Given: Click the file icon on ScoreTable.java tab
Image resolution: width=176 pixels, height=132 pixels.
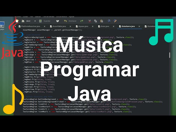Looking at the screenshot, I should 51,26.
